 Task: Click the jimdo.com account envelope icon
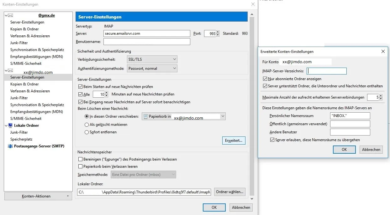pos(10,70)
